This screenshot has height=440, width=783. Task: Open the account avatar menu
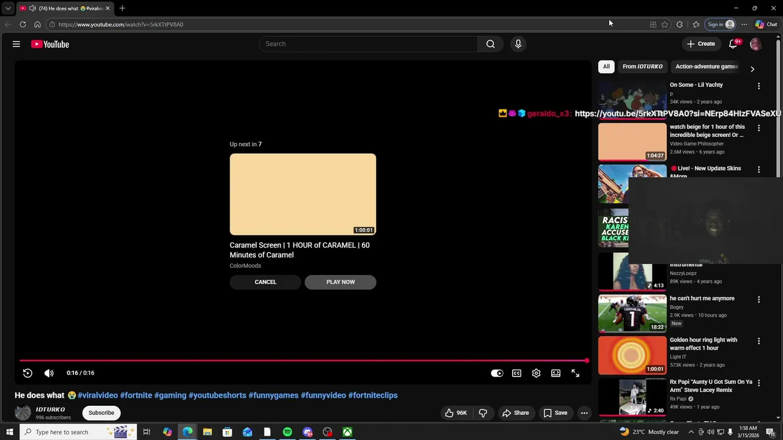(755, 44)
